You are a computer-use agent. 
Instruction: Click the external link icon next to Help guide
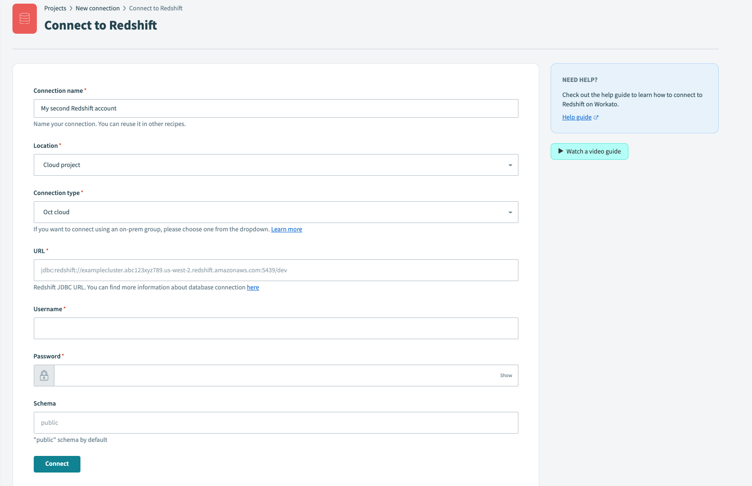tap(596, 117)
